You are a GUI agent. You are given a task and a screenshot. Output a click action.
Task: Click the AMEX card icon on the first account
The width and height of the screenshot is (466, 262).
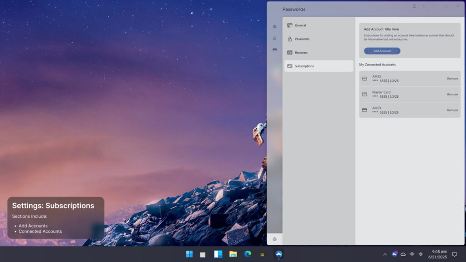[x=365, y=78]
